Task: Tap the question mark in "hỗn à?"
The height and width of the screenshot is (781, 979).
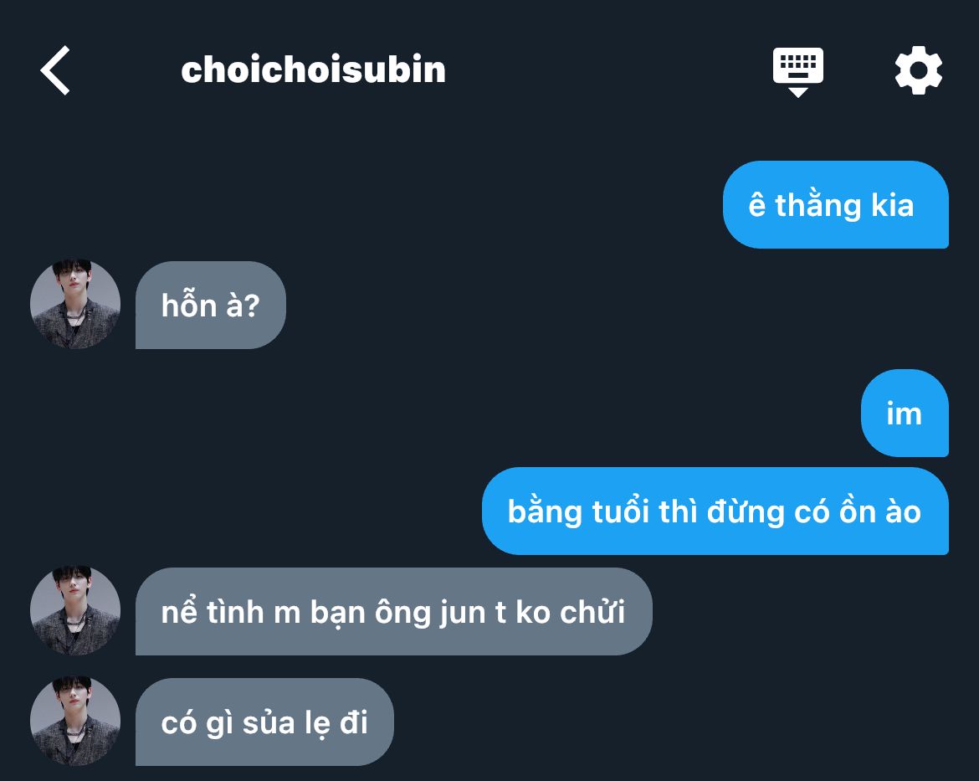Action: 252,306
